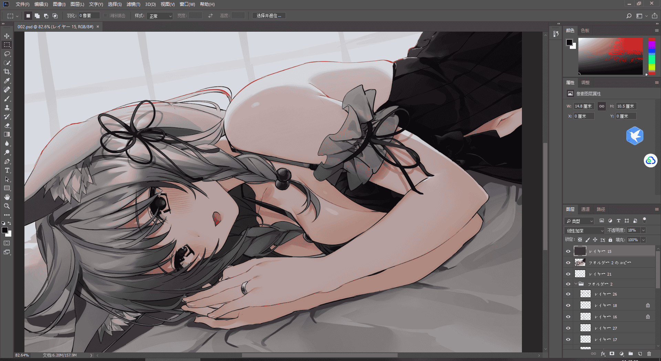Click the hue spectrum slider

[652, 56]
